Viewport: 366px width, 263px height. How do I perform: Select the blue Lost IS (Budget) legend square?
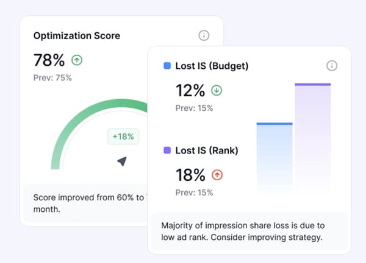[x=167, y=66]
